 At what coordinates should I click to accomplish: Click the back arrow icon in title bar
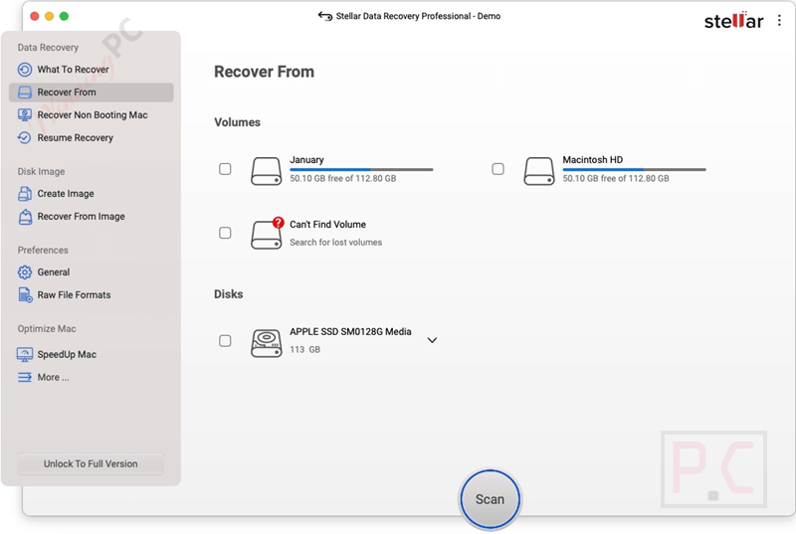[325, 16]
